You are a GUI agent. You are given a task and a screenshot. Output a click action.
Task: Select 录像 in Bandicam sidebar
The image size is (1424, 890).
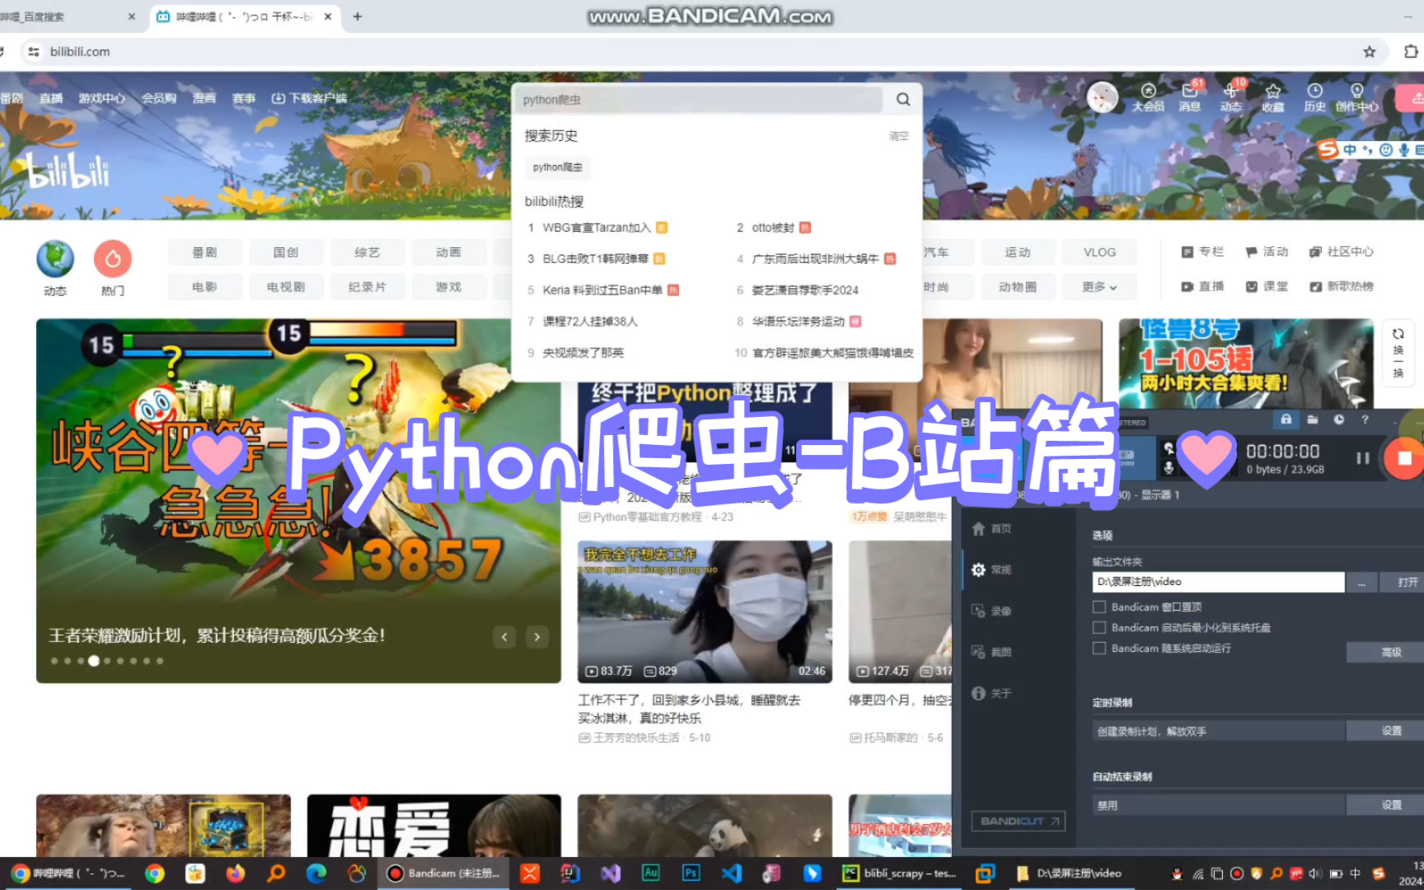pos(992,611)
